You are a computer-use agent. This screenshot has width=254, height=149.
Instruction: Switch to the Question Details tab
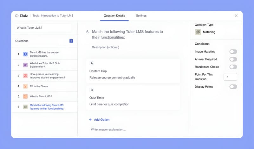point(114,16)
